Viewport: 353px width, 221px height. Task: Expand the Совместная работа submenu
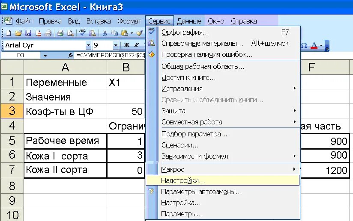pyautogui.click(x=294, y=122)
